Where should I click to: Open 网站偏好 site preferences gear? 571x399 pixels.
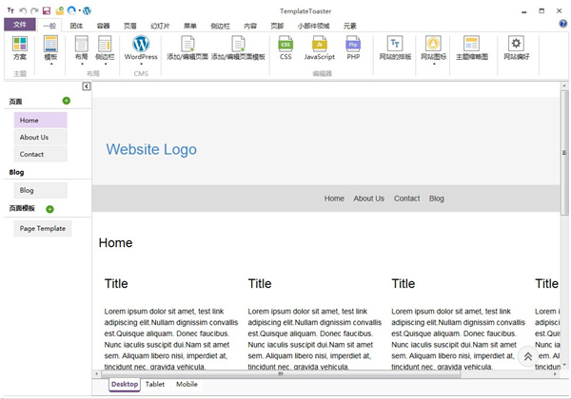pyautogui.click(x=517, y=47)
